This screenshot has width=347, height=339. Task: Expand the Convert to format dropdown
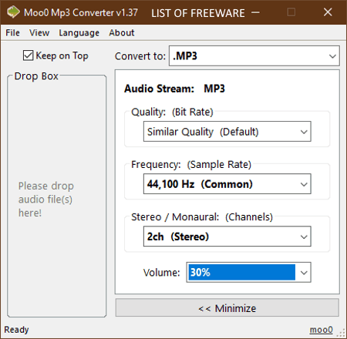coord(254,55)
